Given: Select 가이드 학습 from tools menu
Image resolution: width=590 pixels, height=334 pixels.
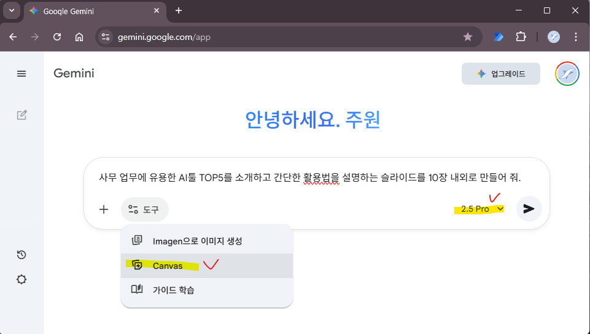Looking at the screenshot, I should click(173, 290).
